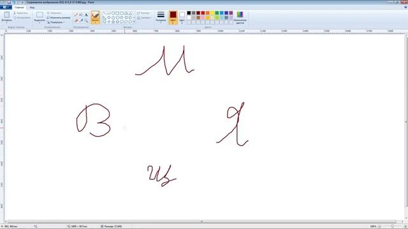Select the Fill with color bucket tool
The height and width of the screenshot is (229, 408).
point(81,15)
